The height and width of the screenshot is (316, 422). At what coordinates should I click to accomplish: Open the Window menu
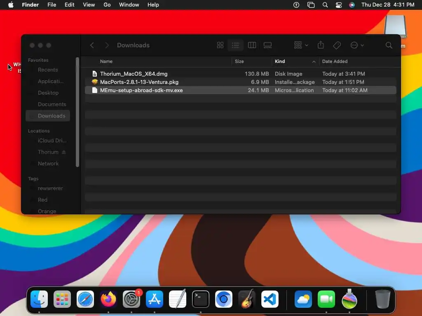pyautogui.click(x=129, y=5)
